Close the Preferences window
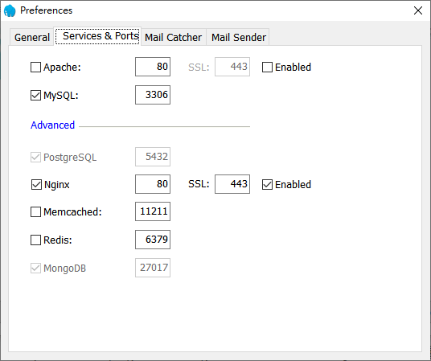The width and height of the screenshot is (431, 361). click(418, 10)
